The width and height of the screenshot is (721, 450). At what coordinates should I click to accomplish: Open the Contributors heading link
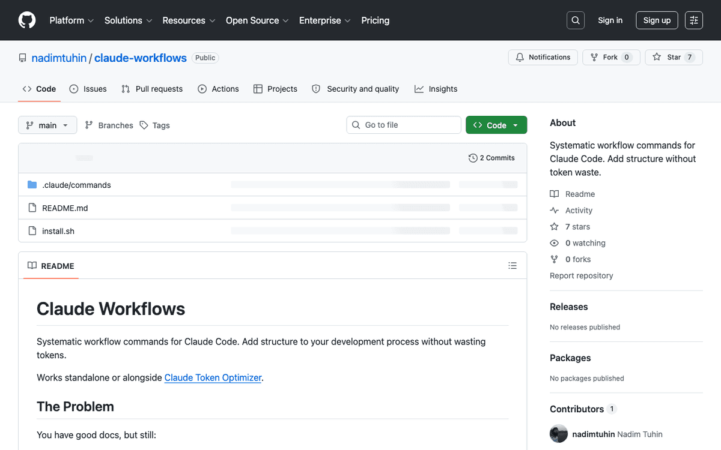pos(583,409)
